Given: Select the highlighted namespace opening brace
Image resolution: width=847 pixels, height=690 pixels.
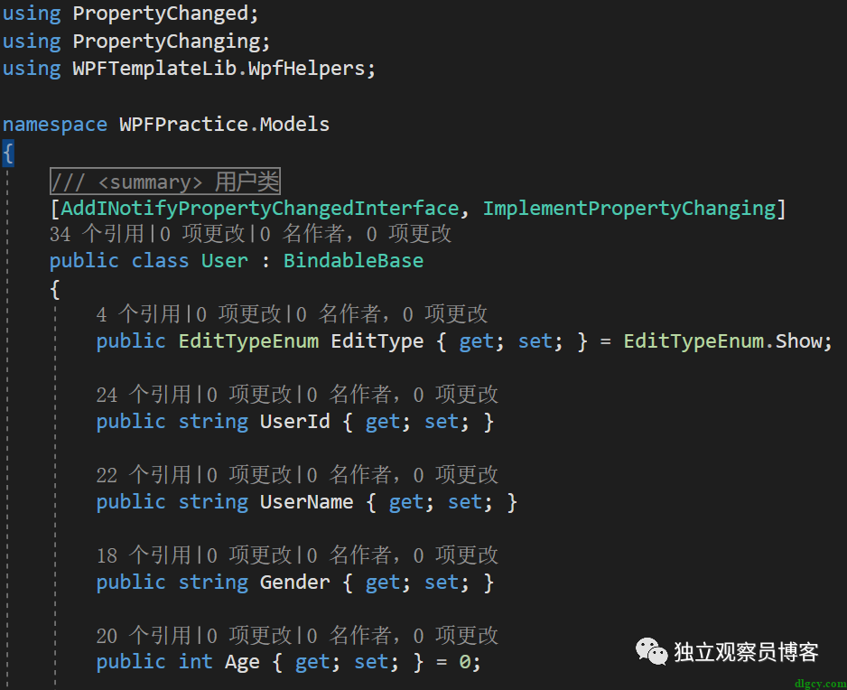Looking at the screenshot, I should [x=8, y=153].
